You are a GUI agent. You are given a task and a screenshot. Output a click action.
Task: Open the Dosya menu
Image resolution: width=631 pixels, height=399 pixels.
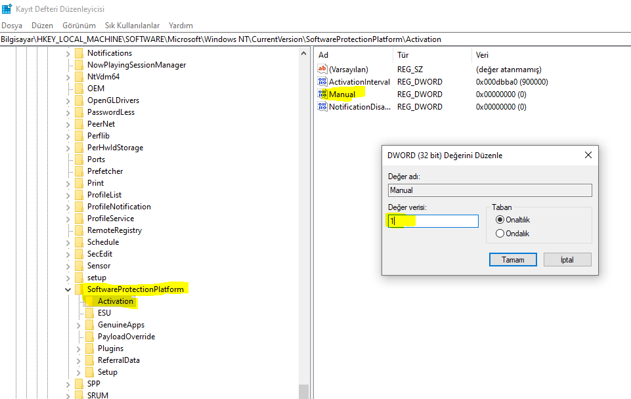pyautogui.click(x=12, y=26)
